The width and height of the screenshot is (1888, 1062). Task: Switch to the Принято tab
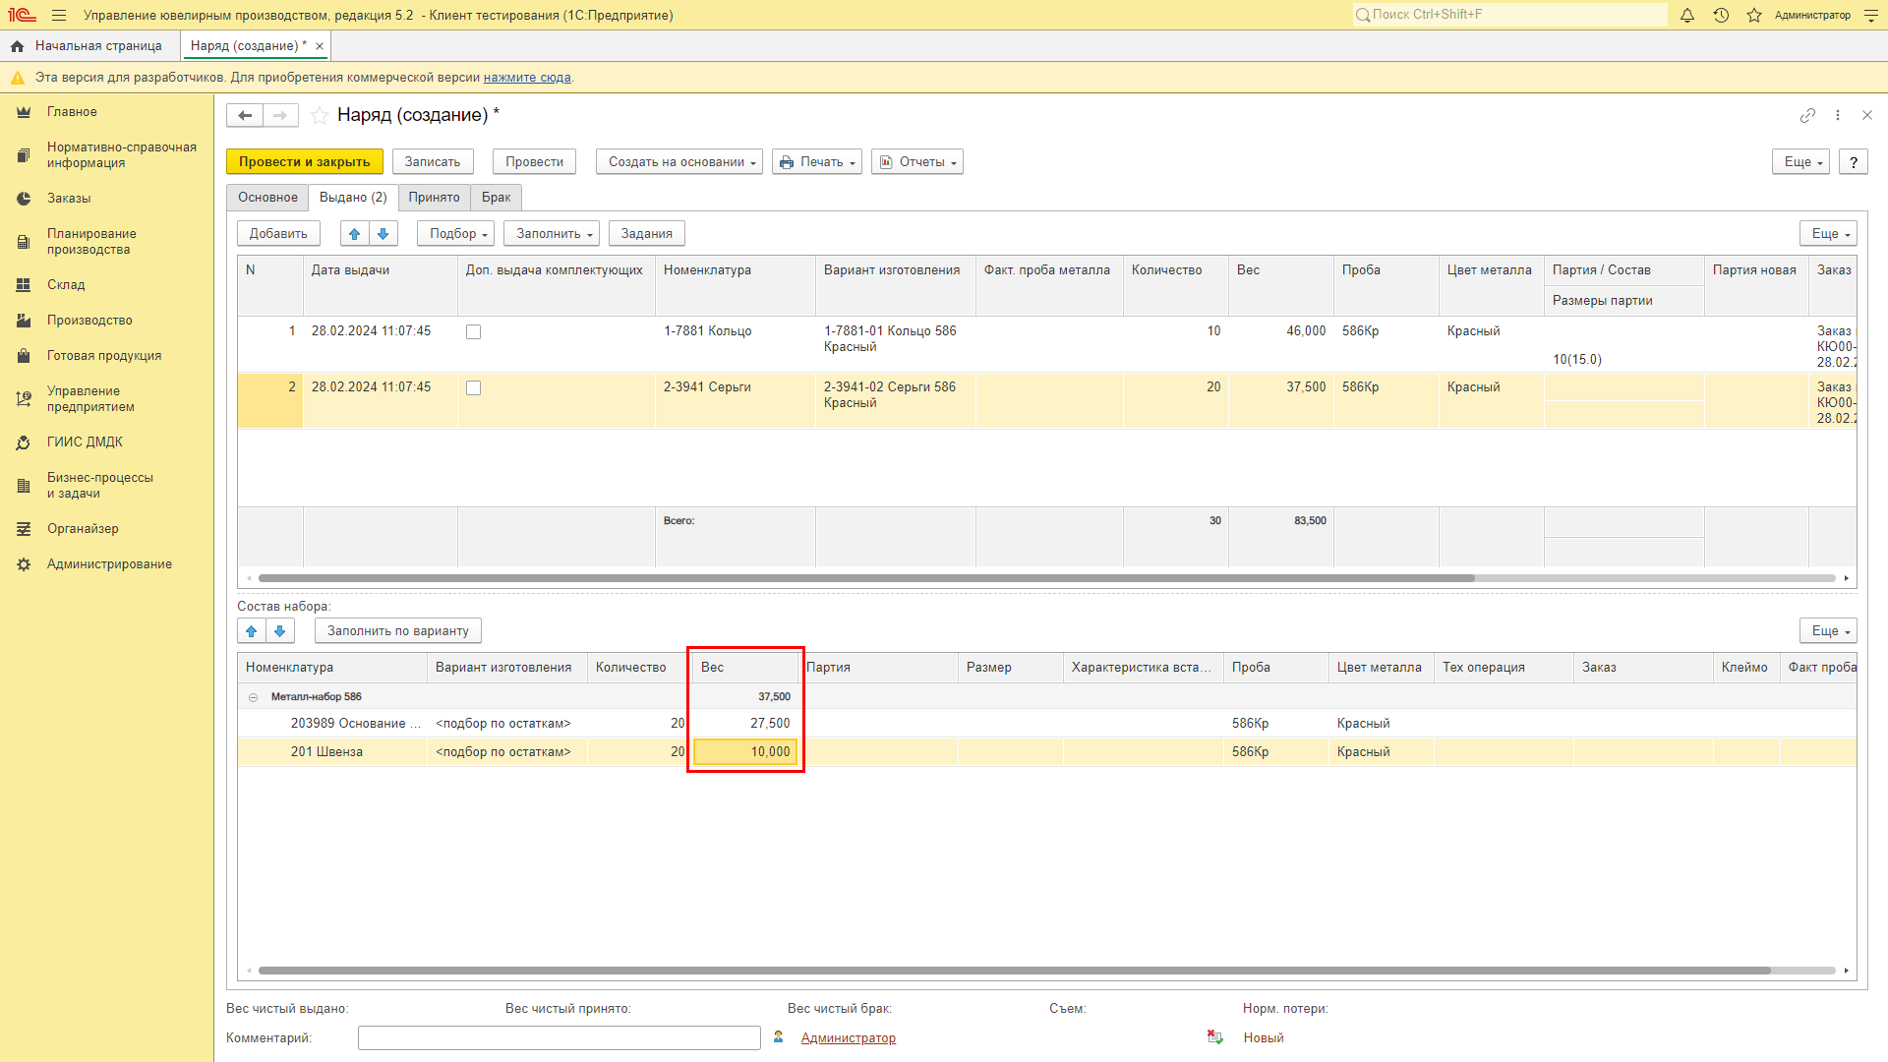coord(435,198)
